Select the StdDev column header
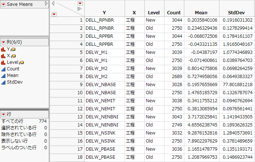The image size is (255, 162). click(x=236, y=12)
